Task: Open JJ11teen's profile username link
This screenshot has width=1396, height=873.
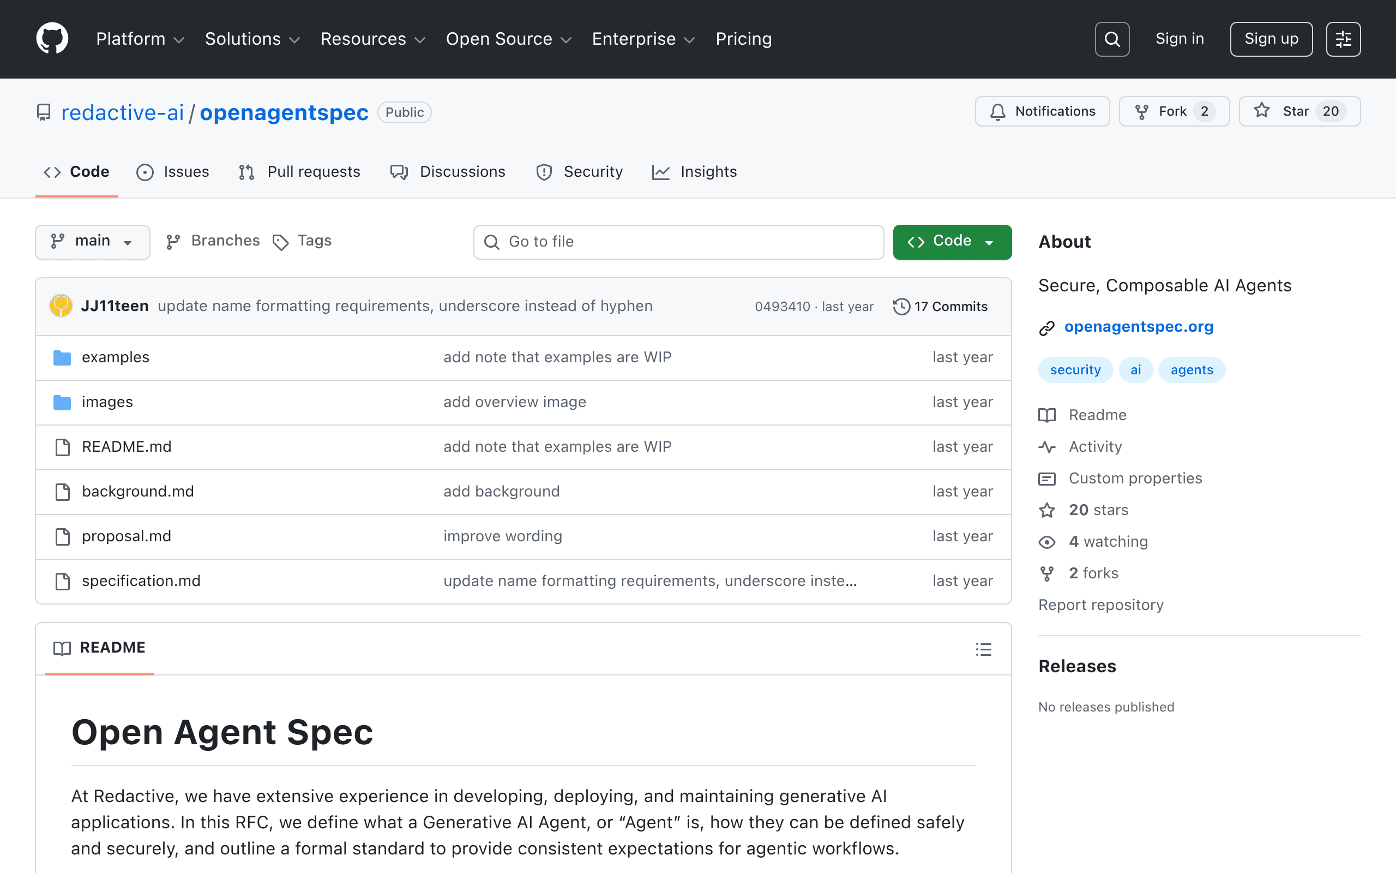Action: point(114,306)
